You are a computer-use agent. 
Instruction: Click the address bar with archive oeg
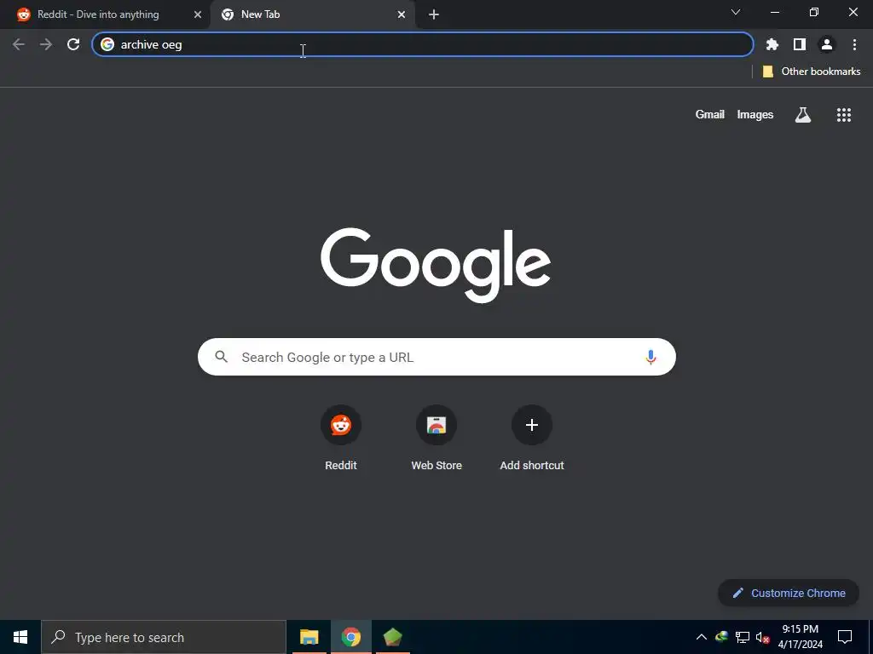point(423,44)
